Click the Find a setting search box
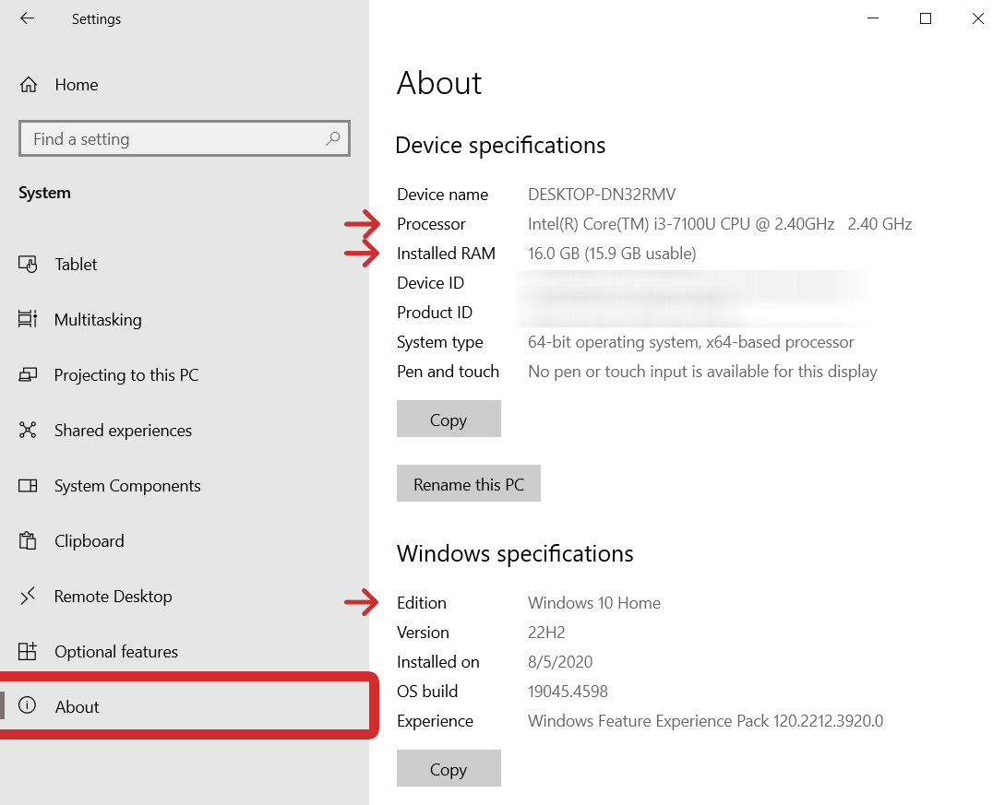 tap(175, 139)
